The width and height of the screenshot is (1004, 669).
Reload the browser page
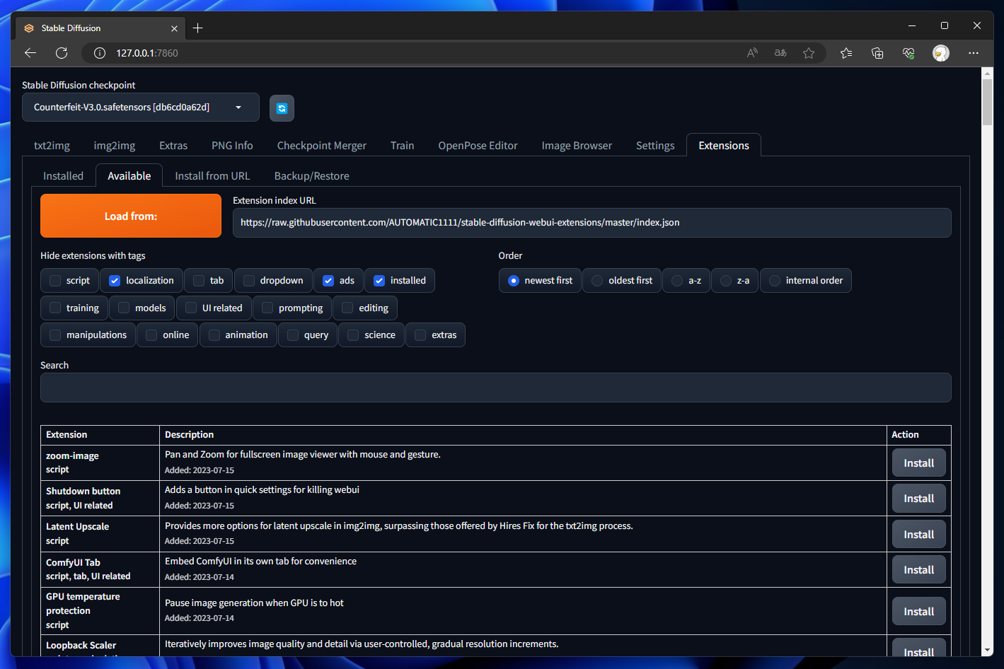coord(62,53)
